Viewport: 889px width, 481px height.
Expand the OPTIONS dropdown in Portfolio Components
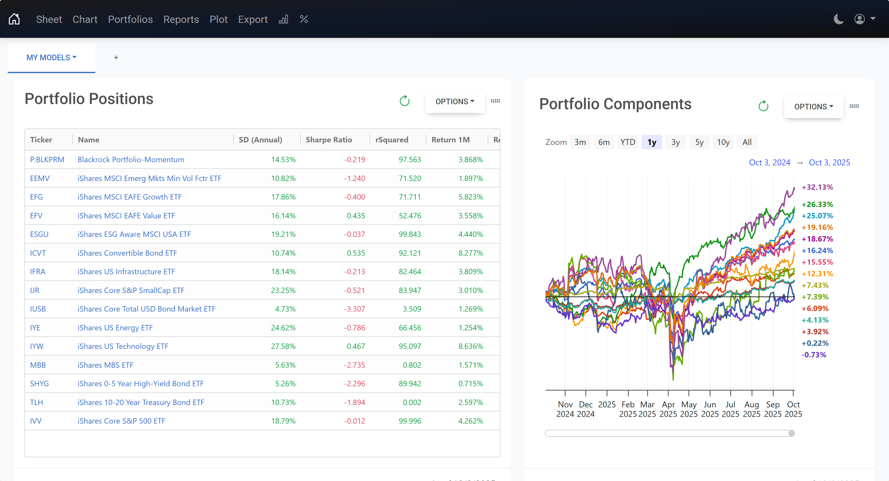tap(813, 107)
